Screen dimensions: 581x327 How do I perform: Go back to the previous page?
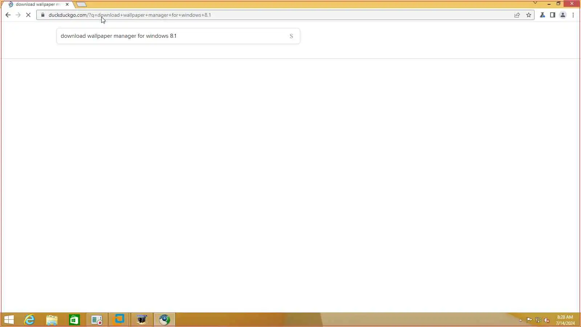tap(8, 15)
